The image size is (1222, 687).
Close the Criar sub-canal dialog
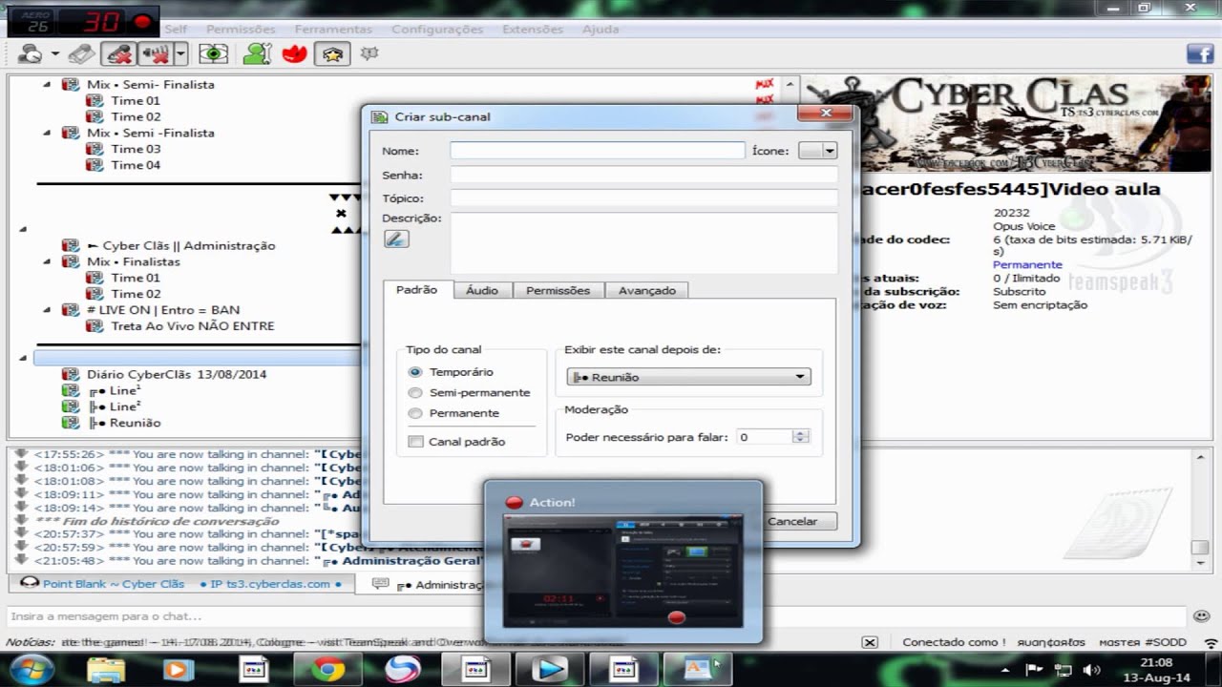point(824,114)
